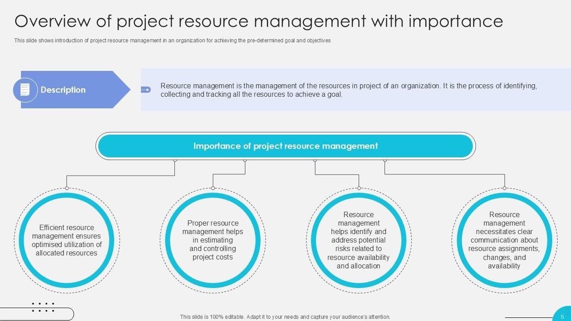Viewport: 571px width, 321px height.
Task: Click the dotted grid decoration at bottom left
Action: [43, 307]
